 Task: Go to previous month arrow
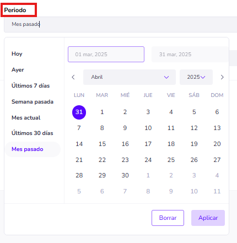[x=73, y=77]
